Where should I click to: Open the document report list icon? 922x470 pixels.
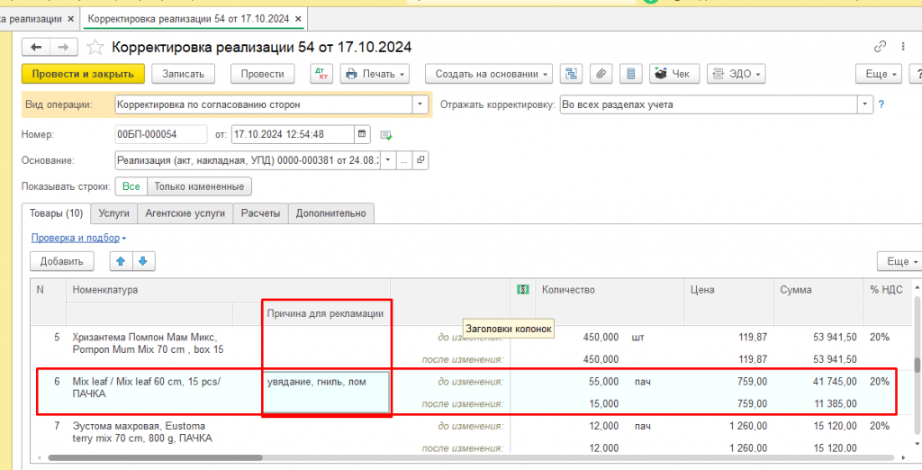click(x=631, y=74)
